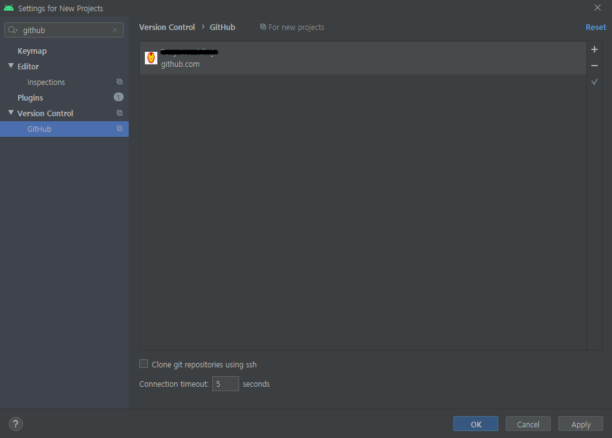The width and height of the screenshot is (612, 438).
Task: Open the Plugins settings page
Action: 30,98
